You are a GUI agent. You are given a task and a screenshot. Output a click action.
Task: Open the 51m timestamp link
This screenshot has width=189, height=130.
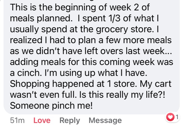coord(17,120)
